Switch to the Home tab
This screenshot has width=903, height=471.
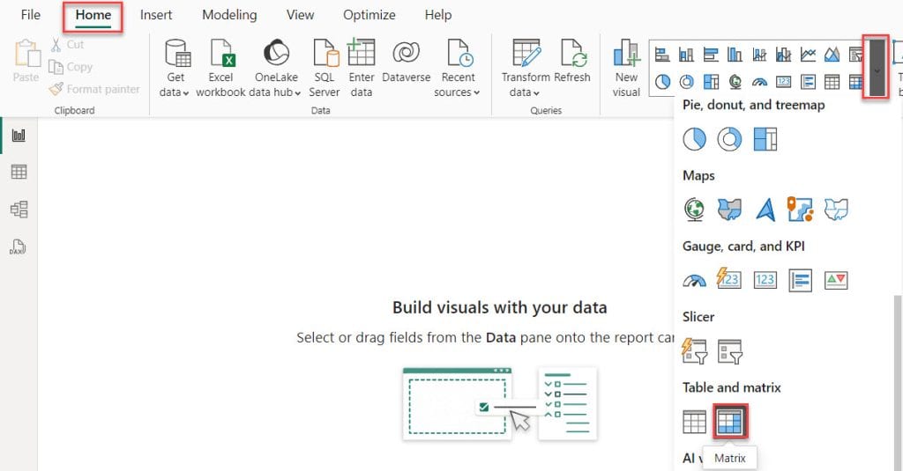tap(93, 15)
